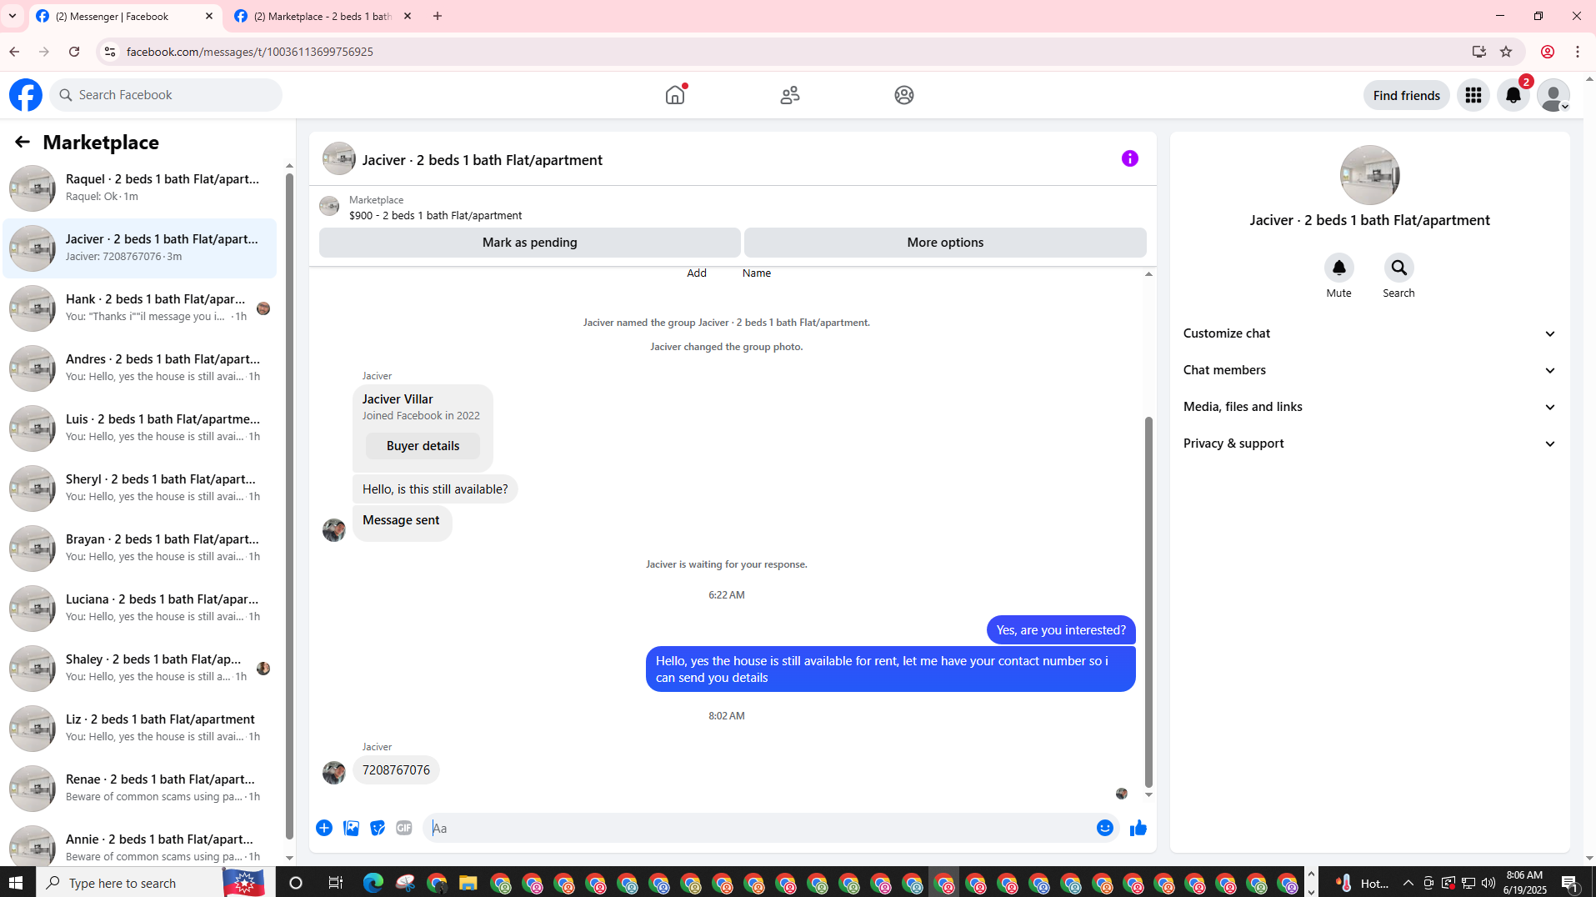Open $900 - 2 beds listing link
Image resolution: width=1596 pixels, height=897 pixels.
[x=436, y=215]
